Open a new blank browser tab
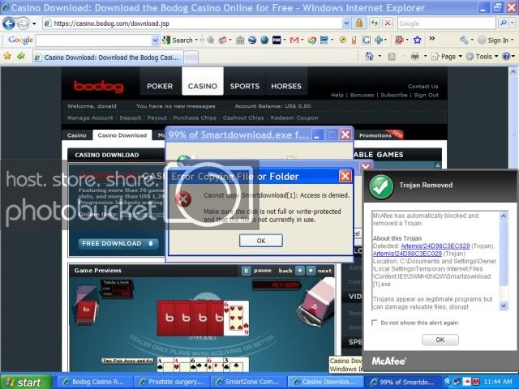 click(191, 58)
